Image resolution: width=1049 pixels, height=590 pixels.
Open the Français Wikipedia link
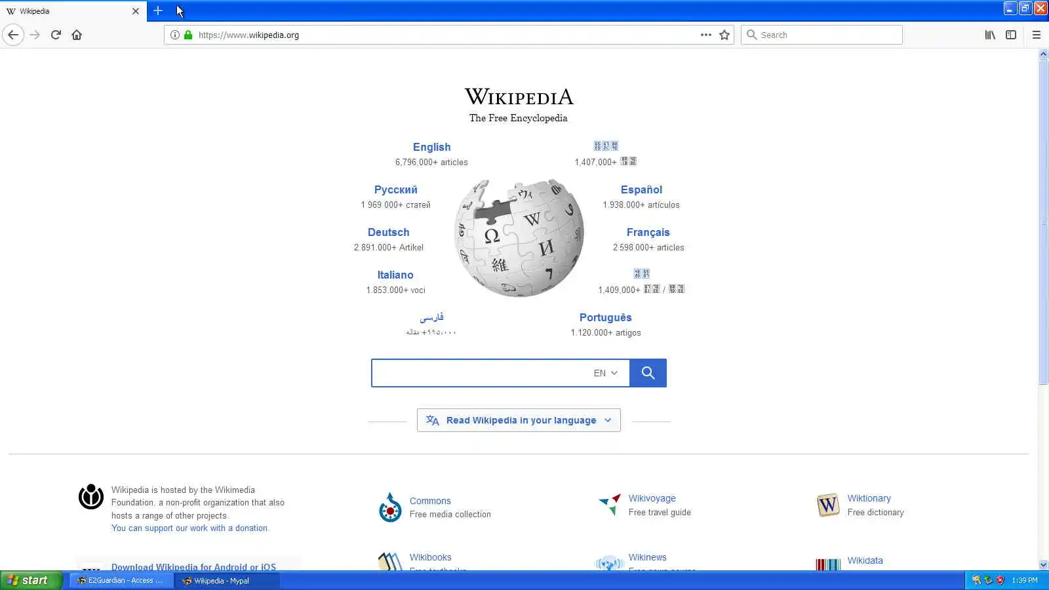pos(648,232)
